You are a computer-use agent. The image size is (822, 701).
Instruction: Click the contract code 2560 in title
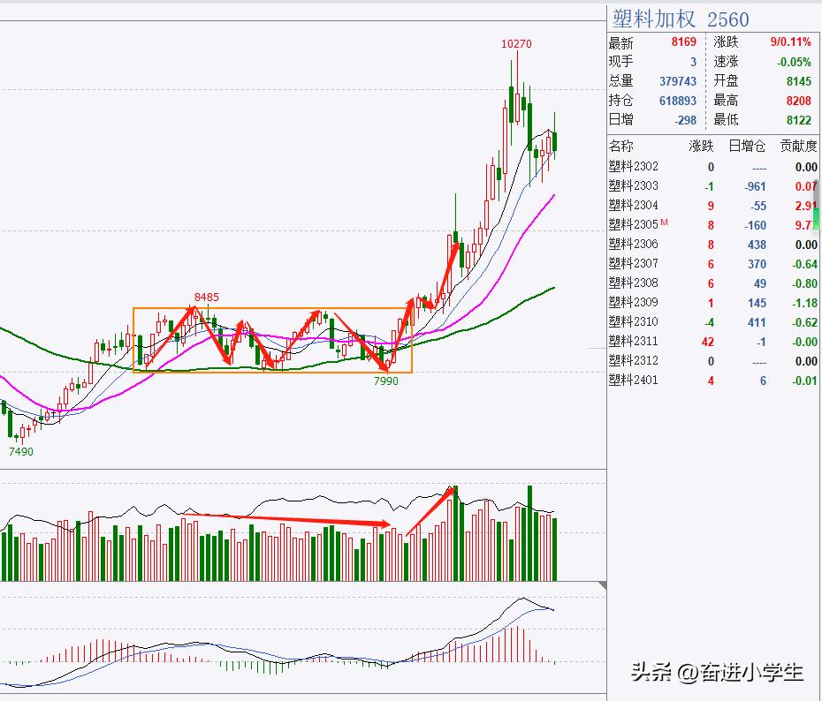tap(728, 20)
